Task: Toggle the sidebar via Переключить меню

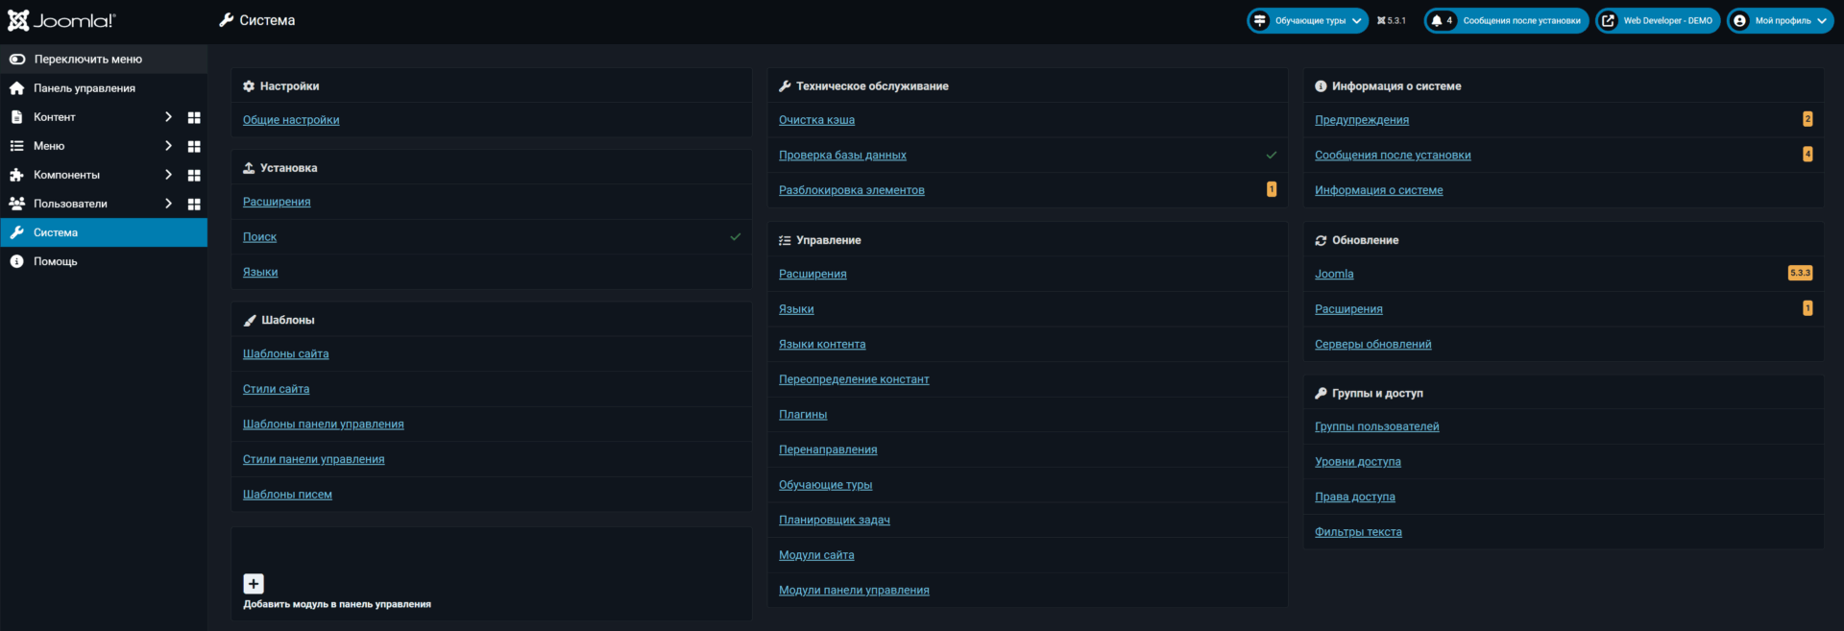Action: (88, 59)
